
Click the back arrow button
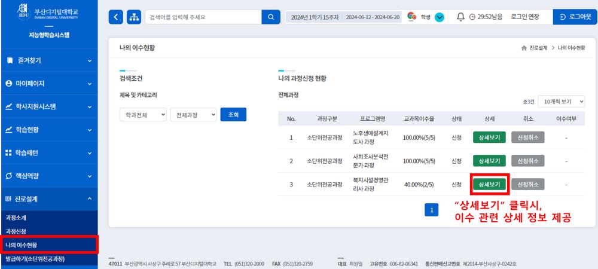click(116, 17)
